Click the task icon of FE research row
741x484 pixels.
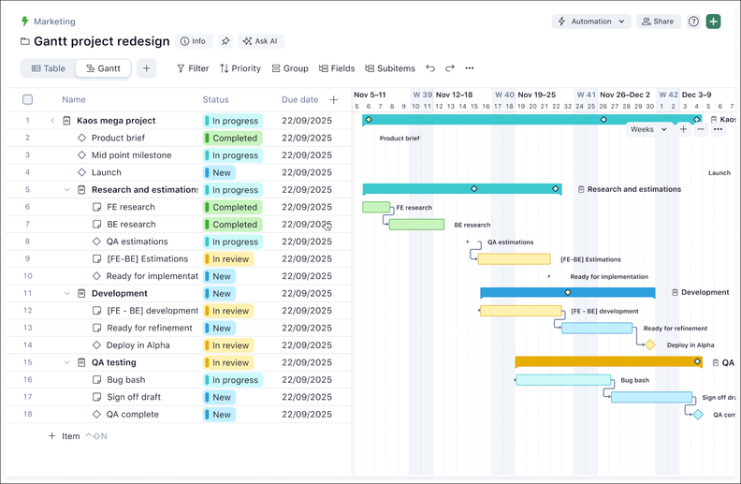pyautogui.click(x=96, y=207)
